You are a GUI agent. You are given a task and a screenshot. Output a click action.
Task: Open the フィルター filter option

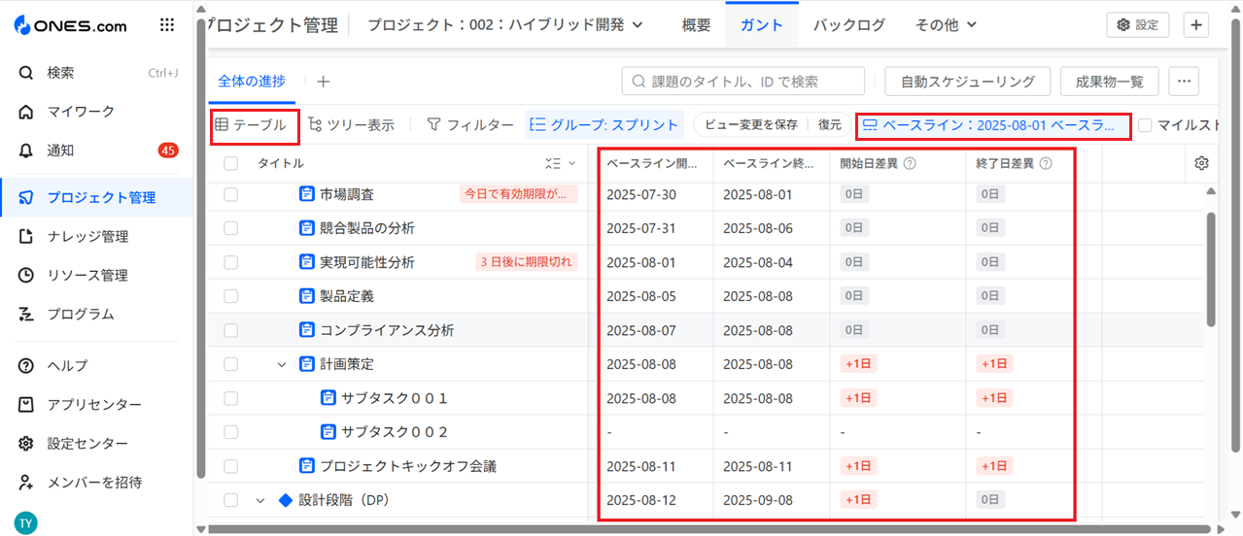[470, 124]
